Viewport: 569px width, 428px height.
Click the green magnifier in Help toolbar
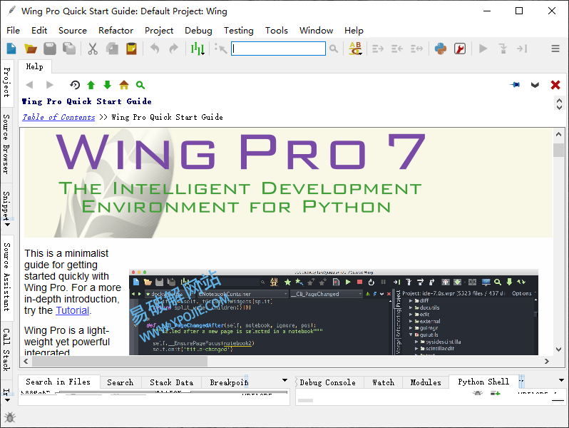click(x=140, y=85)
